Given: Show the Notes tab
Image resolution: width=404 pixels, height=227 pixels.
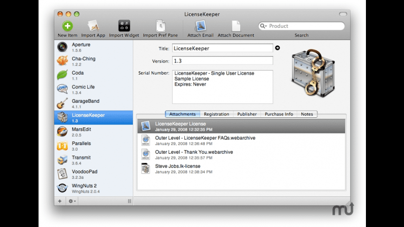Looking at the screenshot, I should (307, 114).
